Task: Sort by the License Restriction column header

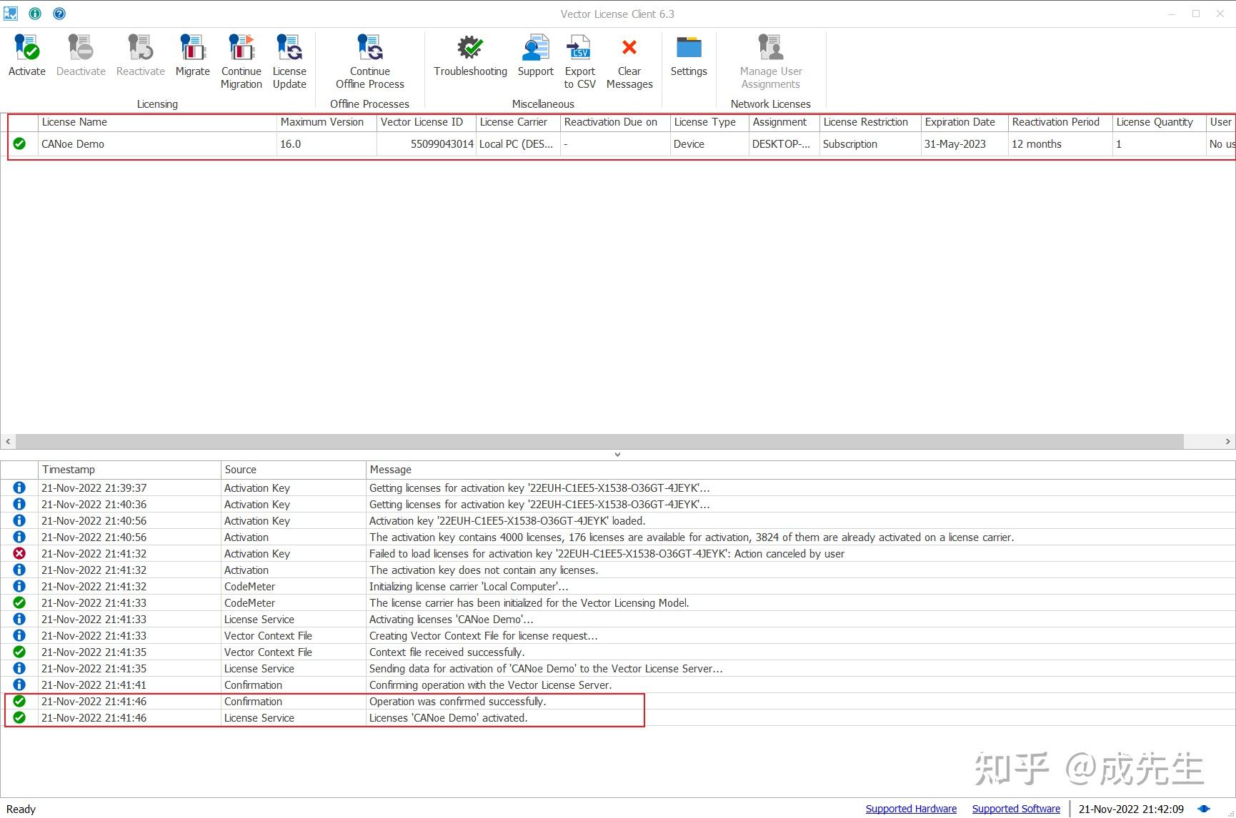Action: (870, 122)
